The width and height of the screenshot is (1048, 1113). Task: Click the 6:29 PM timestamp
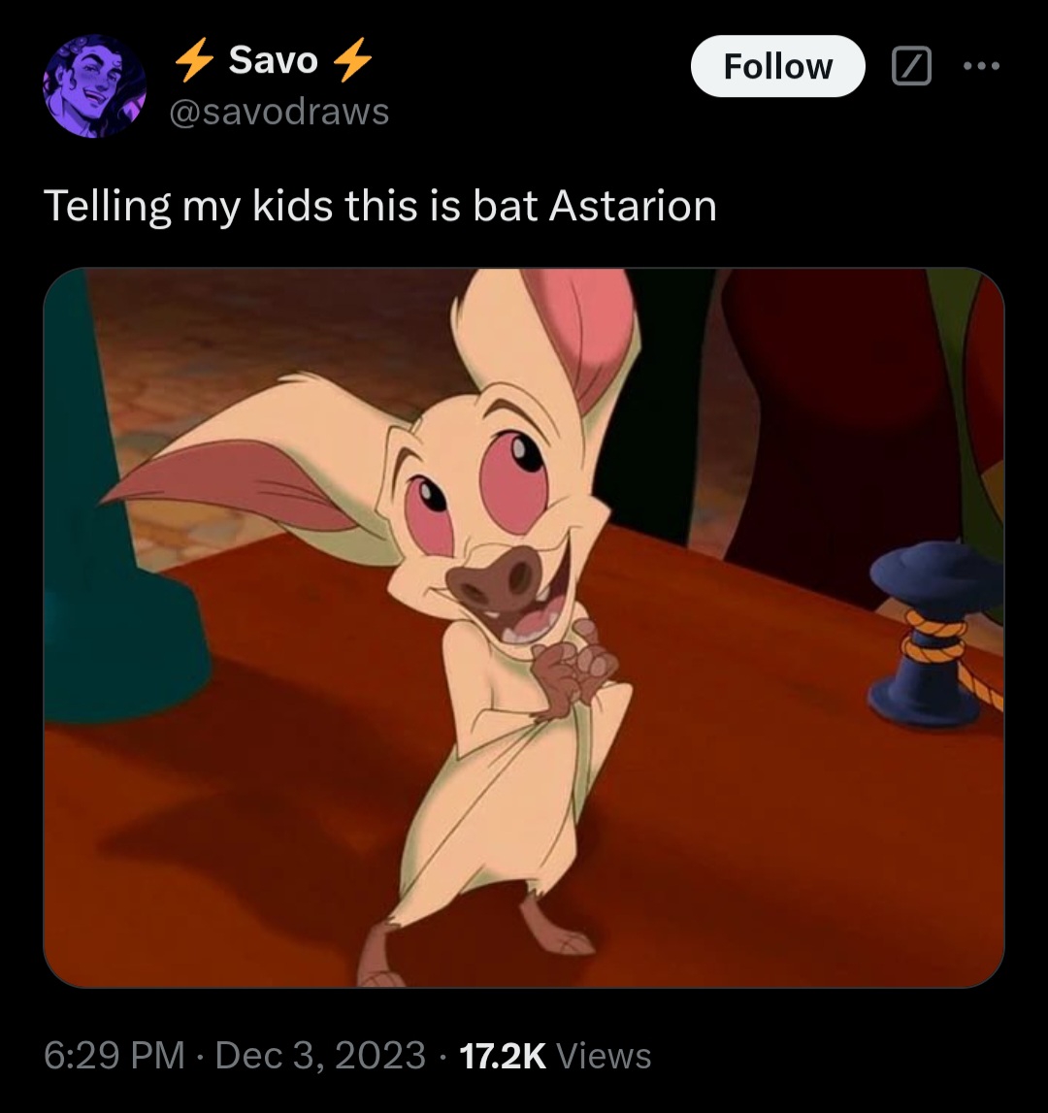115,1055
